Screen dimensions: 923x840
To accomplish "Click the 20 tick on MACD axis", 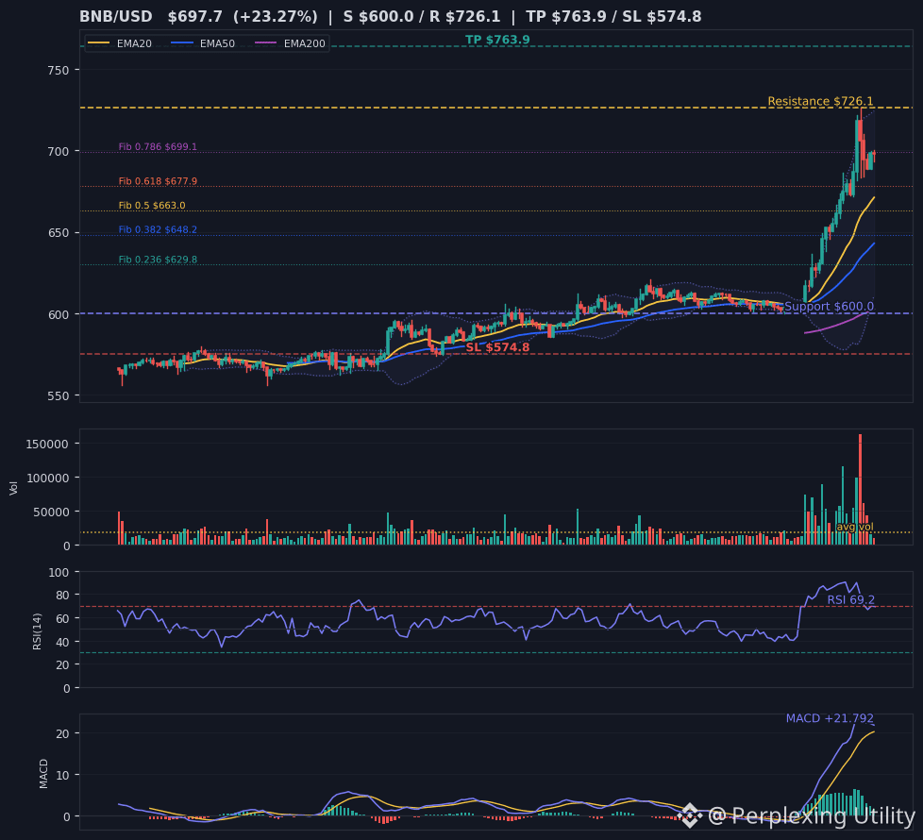I will click(x=62, y=733).
